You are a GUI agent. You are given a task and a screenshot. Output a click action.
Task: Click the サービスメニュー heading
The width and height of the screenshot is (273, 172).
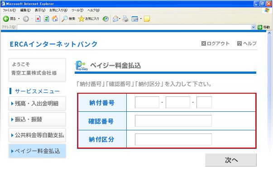[37, 91]
